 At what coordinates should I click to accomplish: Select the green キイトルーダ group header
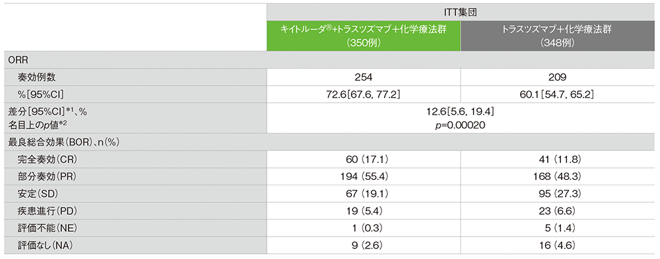point(364,36)
